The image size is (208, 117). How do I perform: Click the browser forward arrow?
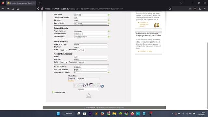(x=8, y=9)
